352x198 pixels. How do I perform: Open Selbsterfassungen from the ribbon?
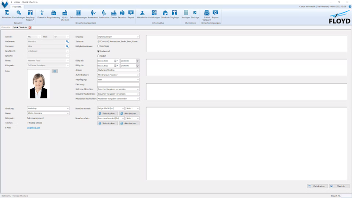click(x=78, y=14)
